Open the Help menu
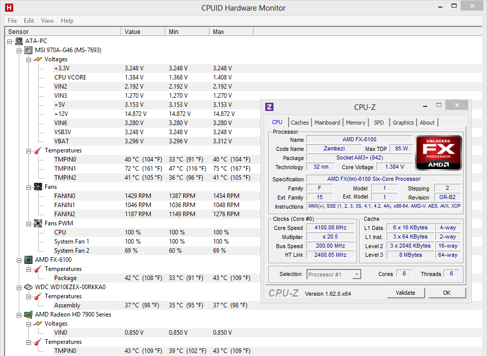 [67, 21]
